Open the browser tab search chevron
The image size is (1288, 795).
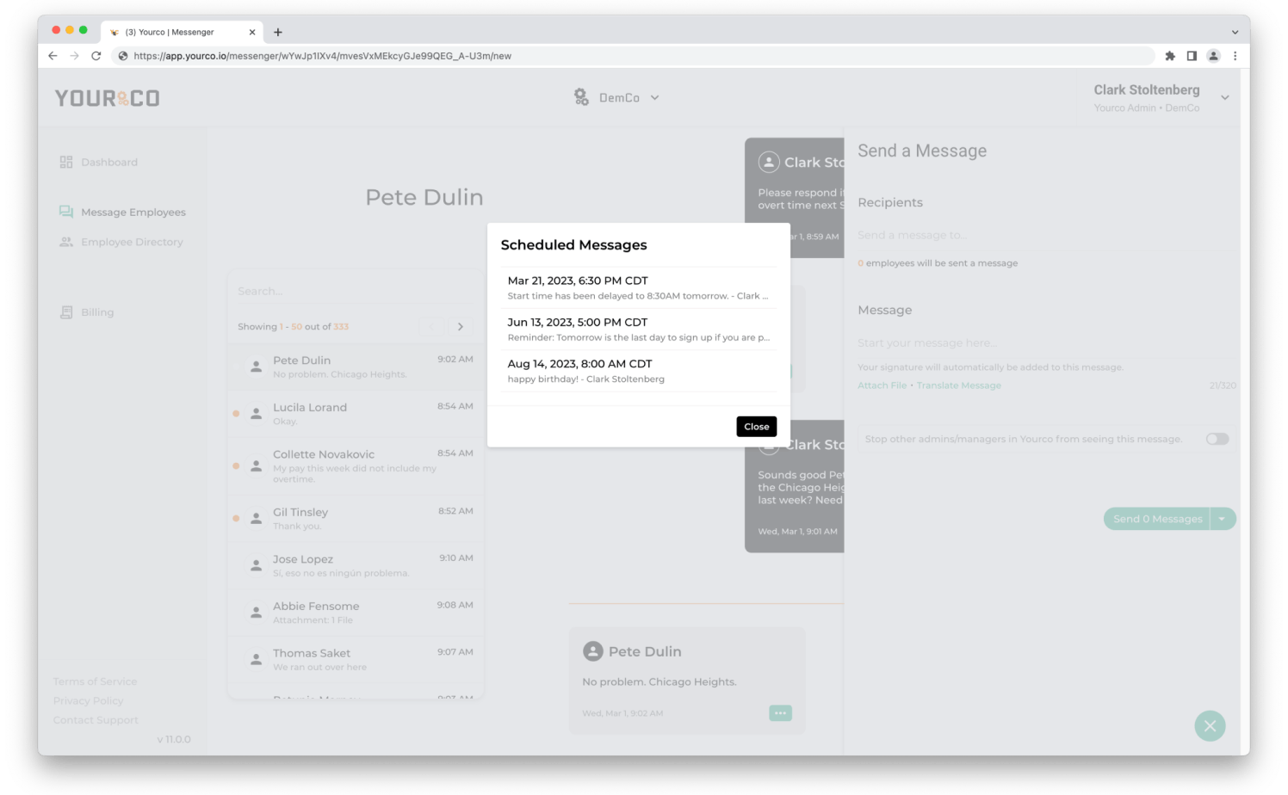point(1235,33)
